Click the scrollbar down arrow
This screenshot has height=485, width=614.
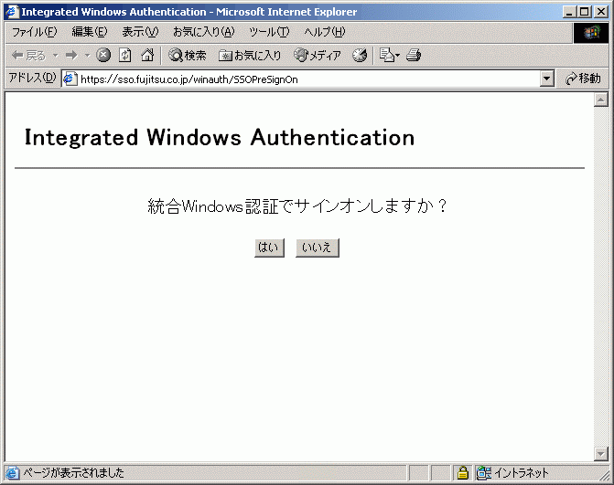pos(600,454)
